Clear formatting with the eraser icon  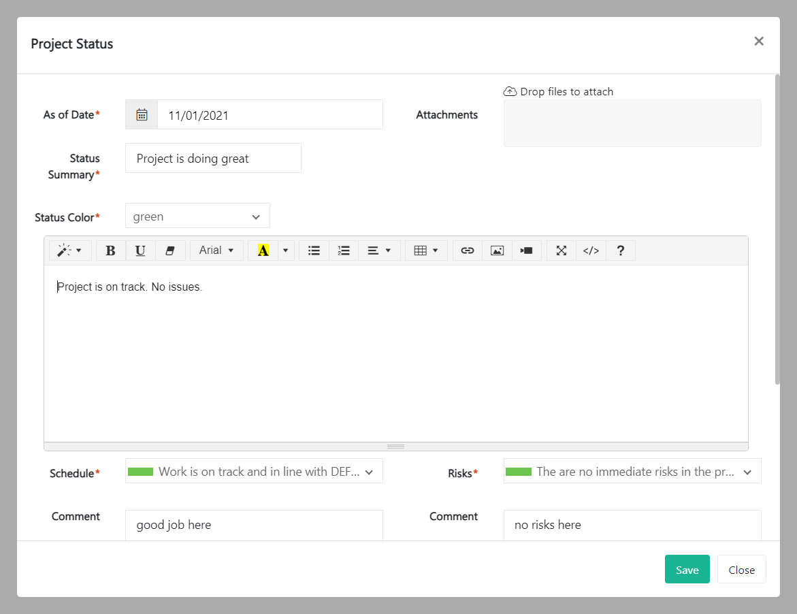[170, 251]
